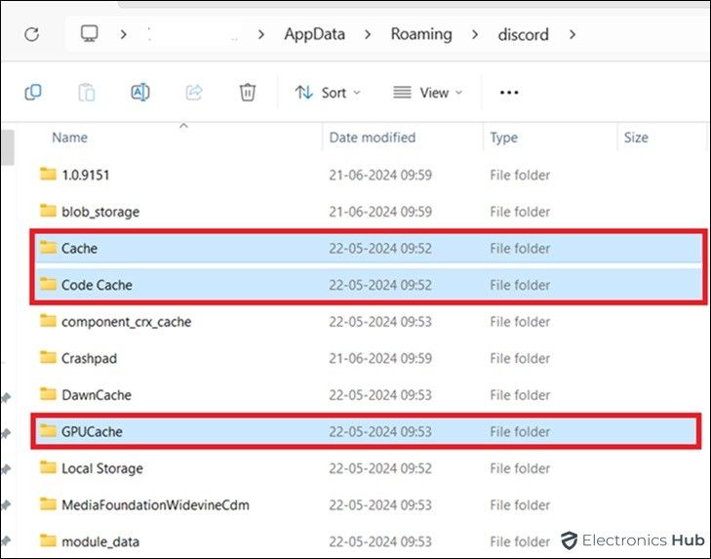Click the Share icon in toolbar
711x559 pixels.
pyautogui.click(x=193, y=92)
